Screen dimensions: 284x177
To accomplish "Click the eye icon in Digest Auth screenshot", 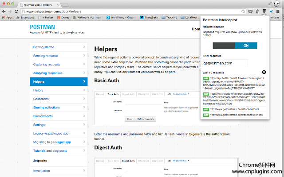I will point(170,161).
